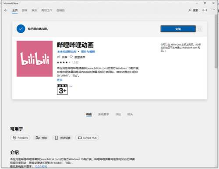Click the blue 安装 button
219x169 pixels.
[178, 29]
